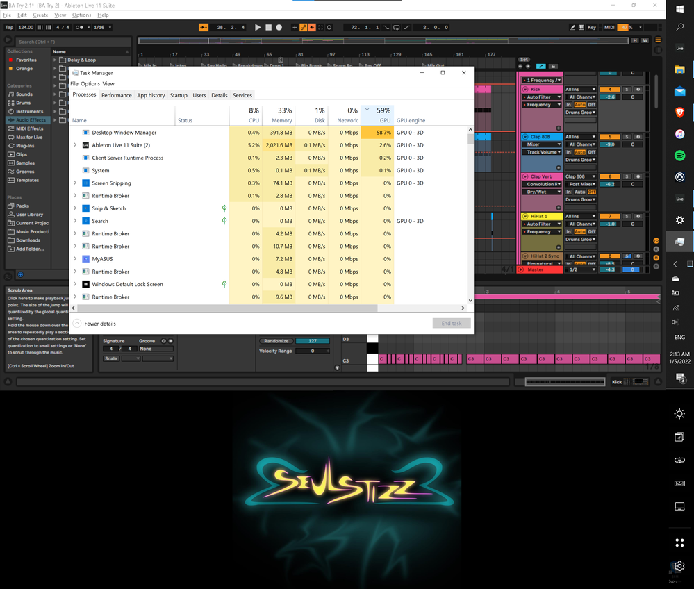The image size is (694, 589).
Task: Fold the Clap 808 track
Action: click(525, 137)
